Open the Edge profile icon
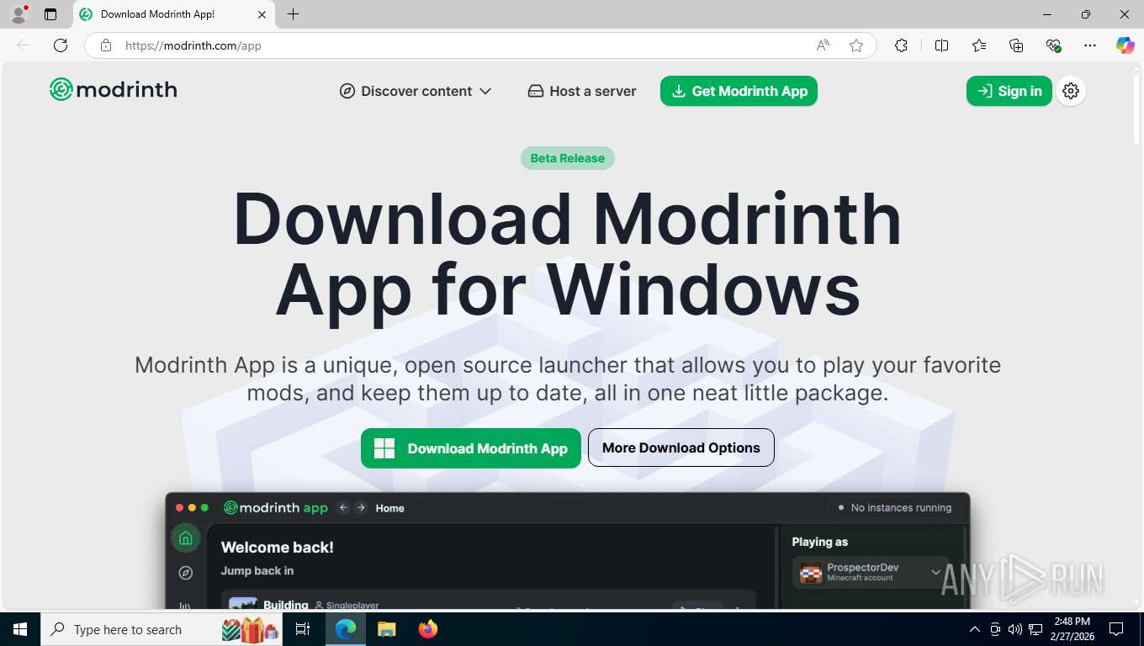Viewport: 1144px width, 646px height. tap(19, 14)
